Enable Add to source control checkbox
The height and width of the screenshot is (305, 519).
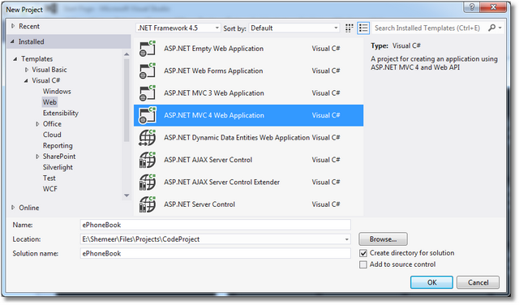(363, 264)
